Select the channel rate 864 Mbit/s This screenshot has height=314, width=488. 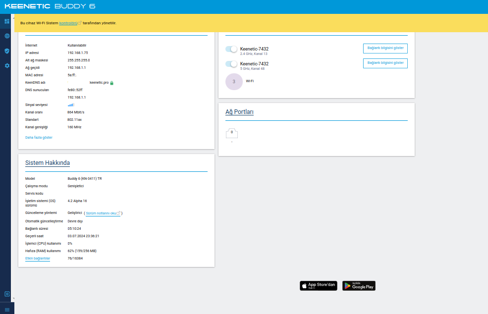(76, 112)
